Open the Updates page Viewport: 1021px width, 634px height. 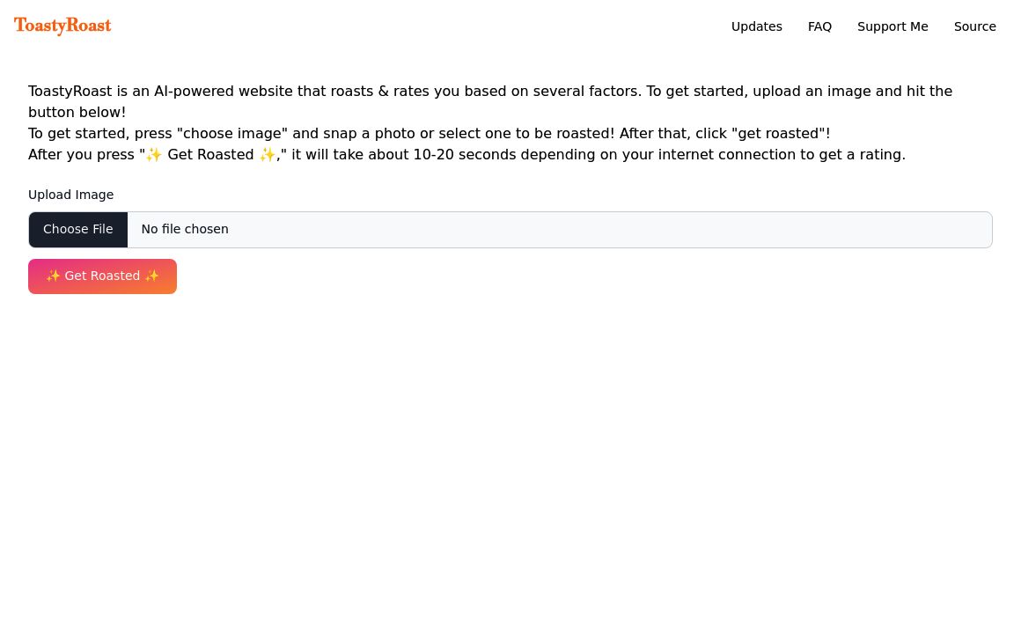coord(756,26)
